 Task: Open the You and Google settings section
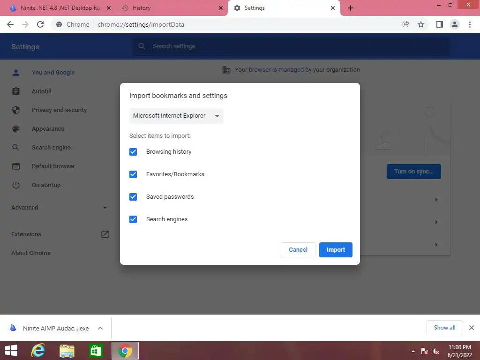click(x=53, y=73)
